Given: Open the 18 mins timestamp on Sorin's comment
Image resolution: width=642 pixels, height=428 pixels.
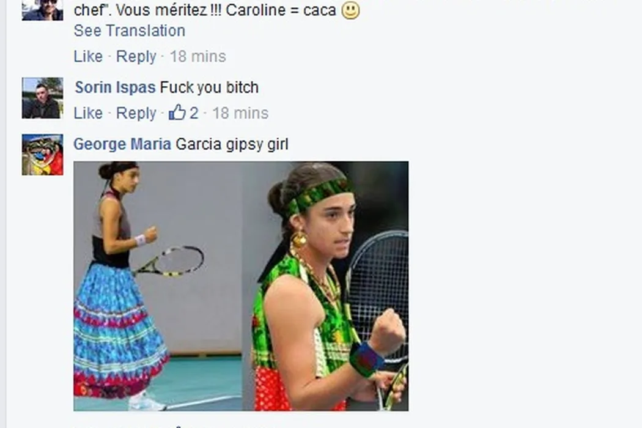Looking at the screenshot, I should click(240, 113).
